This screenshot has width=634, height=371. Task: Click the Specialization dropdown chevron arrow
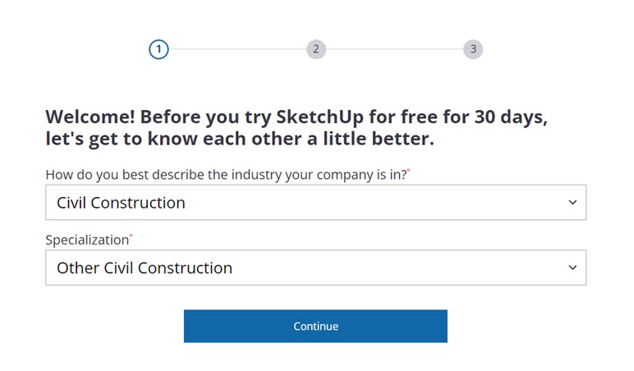point(572,268)
